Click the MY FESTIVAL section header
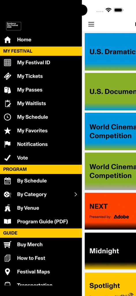Viewport: 136px width, 296px height. [x=41, y=51]
